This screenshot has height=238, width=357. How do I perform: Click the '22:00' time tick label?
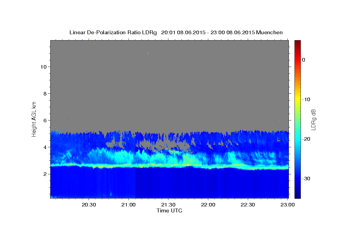(x=208, y=205)
